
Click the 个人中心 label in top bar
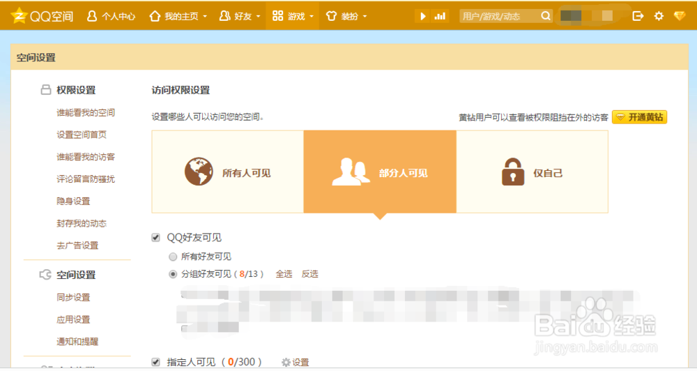118,17
